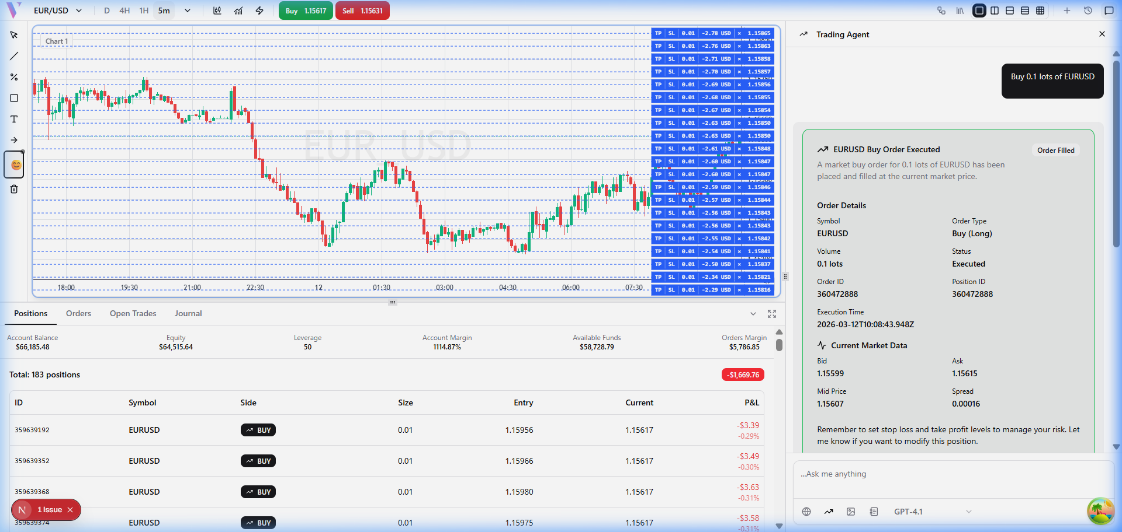Toggle the two-column split chart layout

(995, 10)
